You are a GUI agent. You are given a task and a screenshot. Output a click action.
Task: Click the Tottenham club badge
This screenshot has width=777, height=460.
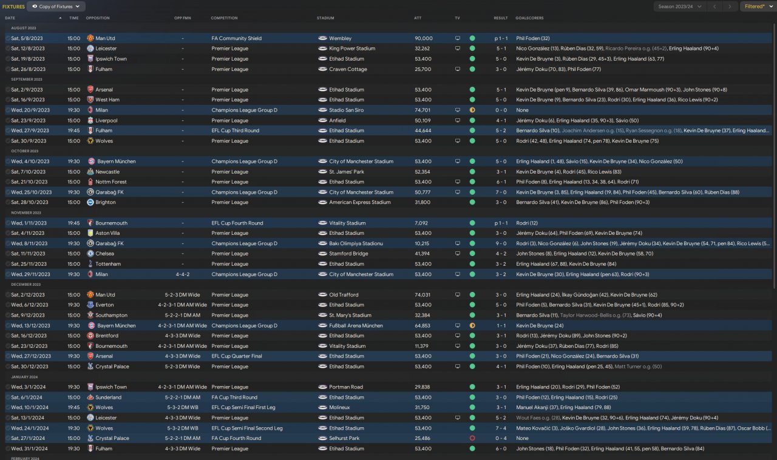coord(90,264)
